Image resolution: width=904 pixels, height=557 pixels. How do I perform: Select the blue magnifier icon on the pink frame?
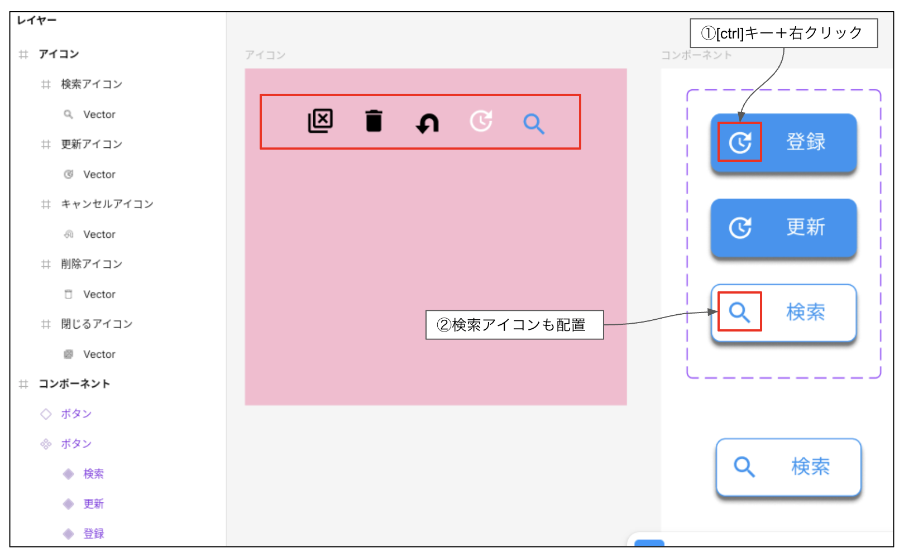[534, 124]
